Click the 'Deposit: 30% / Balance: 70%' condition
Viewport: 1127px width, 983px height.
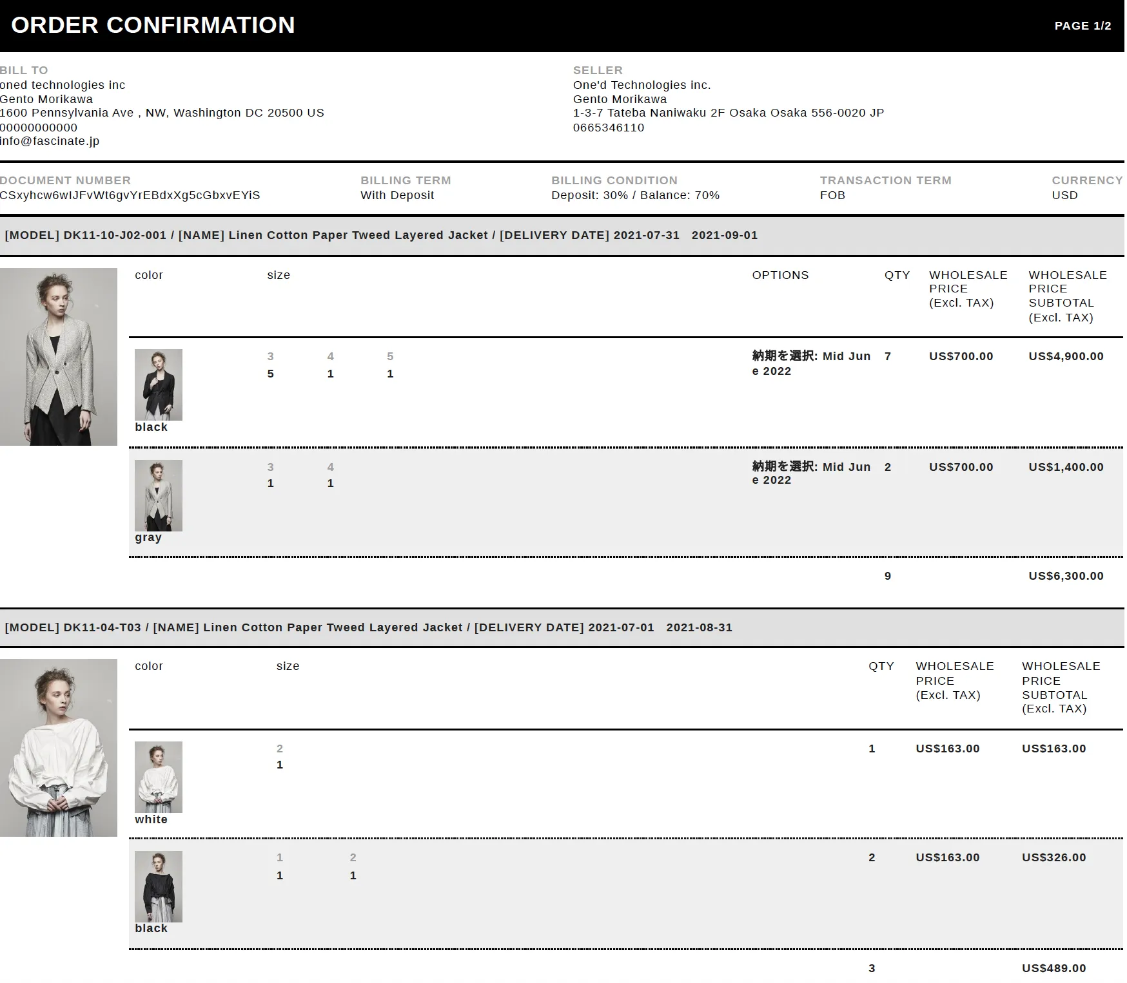point(636,195)
